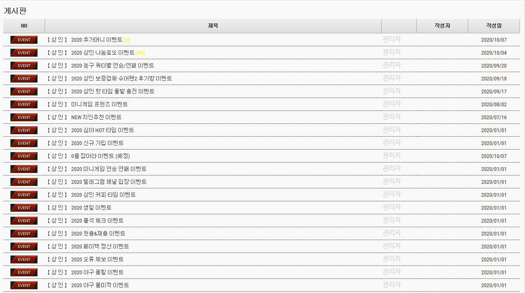
Task: Click EVENT badge beside 2020 생일 이벤트
Action: [x=24, y=208]
